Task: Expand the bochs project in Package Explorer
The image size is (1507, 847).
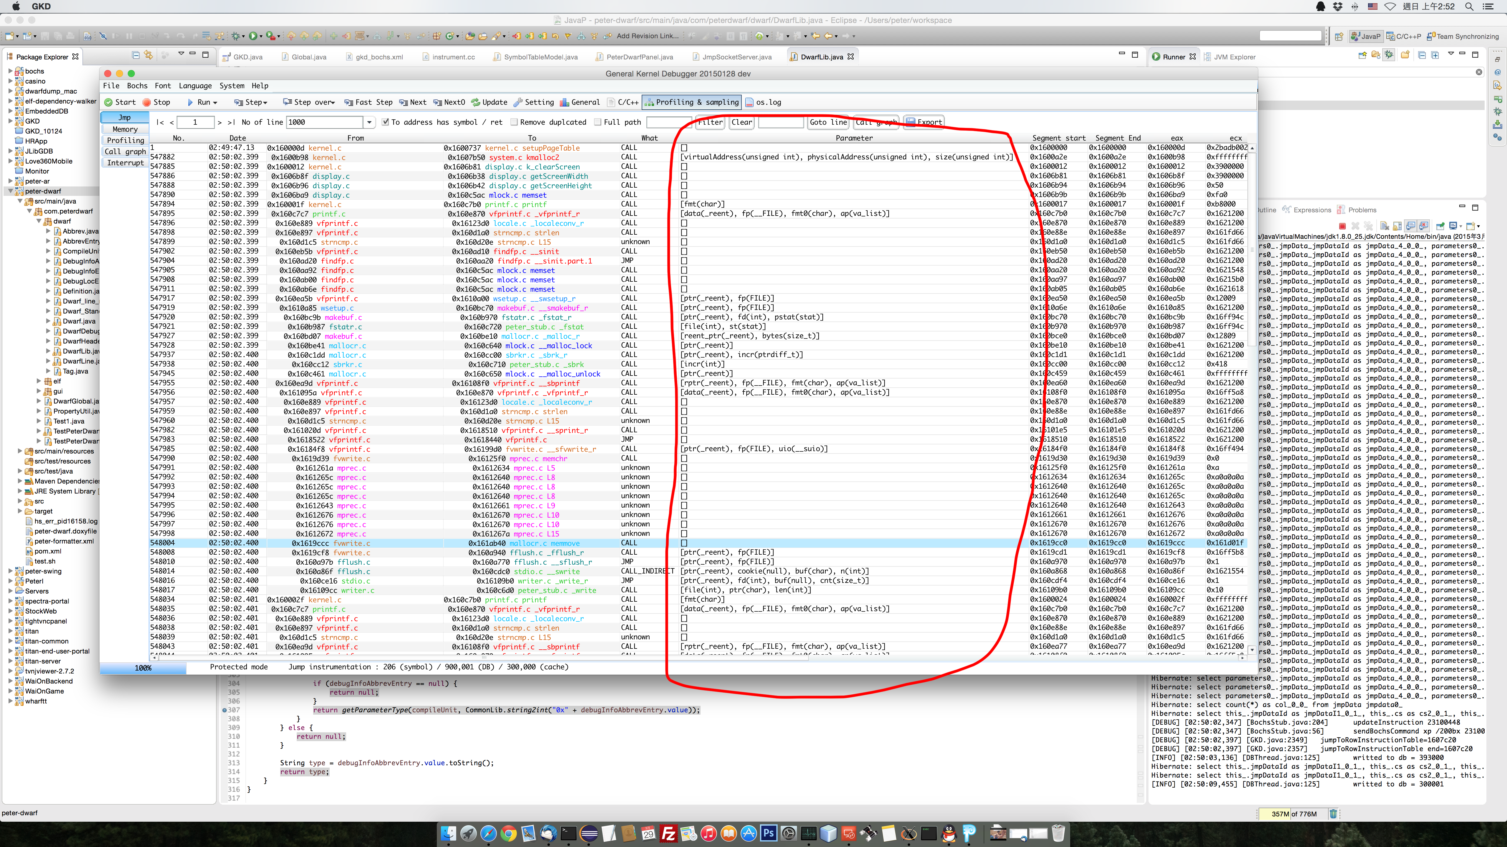Action: tap(11, 71)
